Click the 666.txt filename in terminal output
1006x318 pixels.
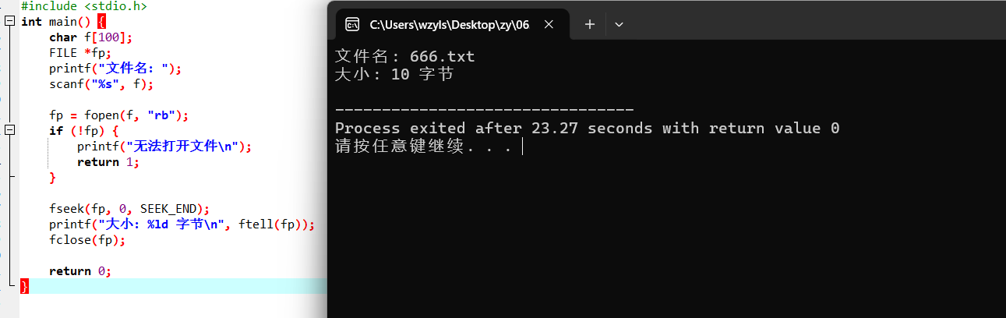click(442, 57)
